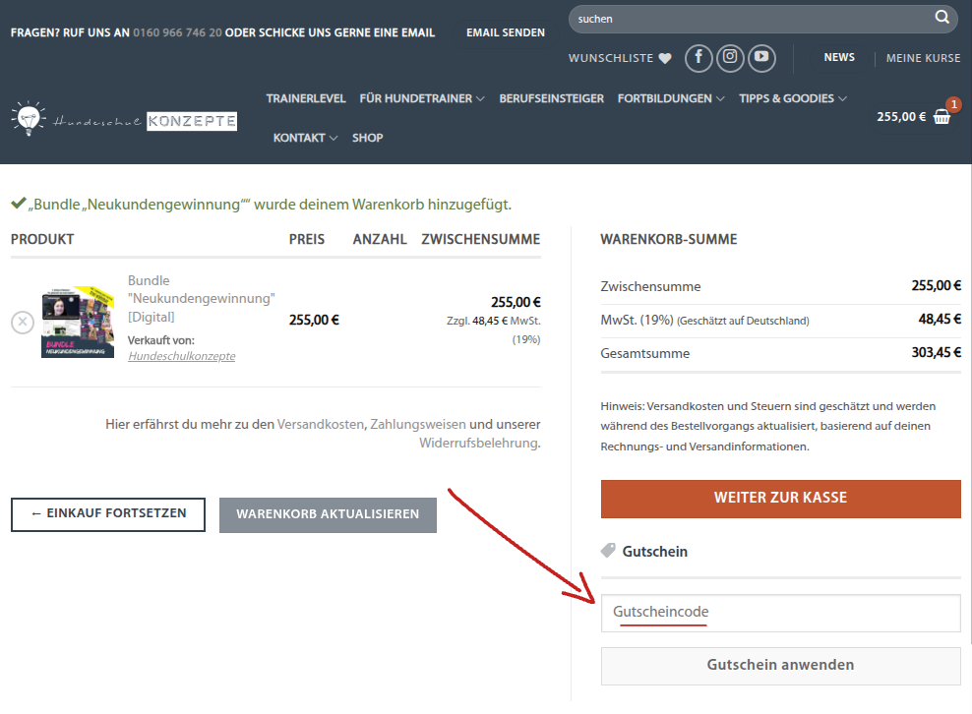Open the Instagram profile icon

click(730, 58)
